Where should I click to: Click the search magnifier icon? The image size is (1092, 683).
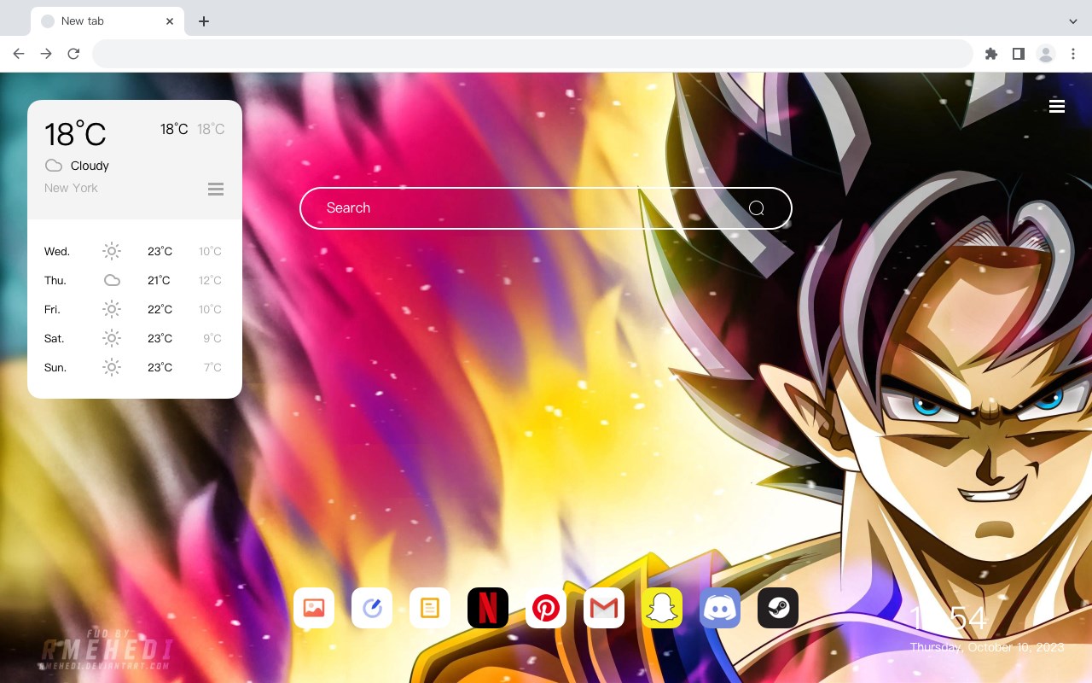tap(757, 208)
